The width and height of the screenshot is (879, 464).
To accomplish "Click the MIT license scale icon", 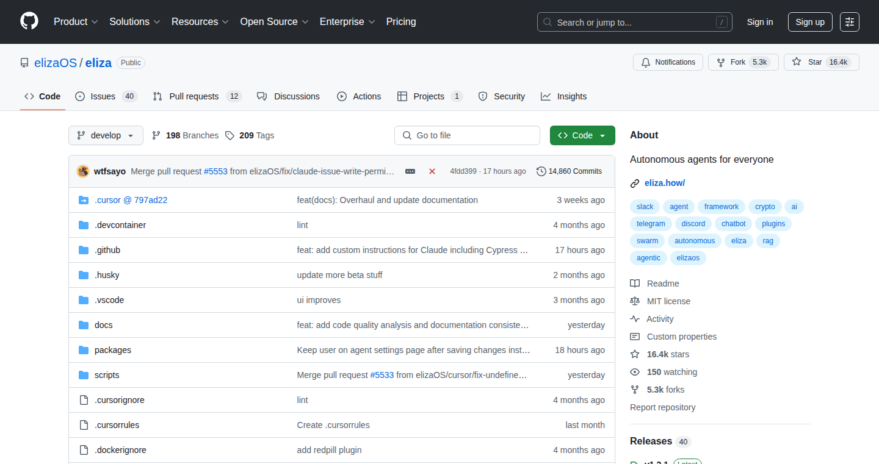I will [635, 301].
